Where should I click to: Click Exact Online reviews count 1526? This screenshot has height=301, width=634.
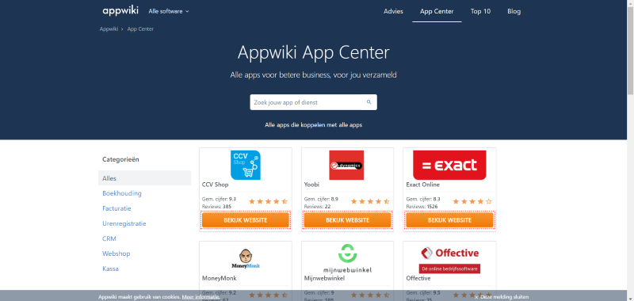click(422, 207)
